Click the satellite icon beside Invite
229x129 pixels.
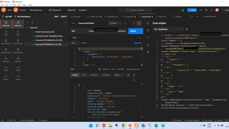201,10
